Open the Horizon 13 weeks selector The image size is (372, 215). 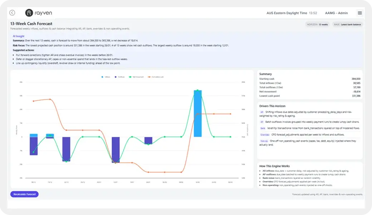317,24
